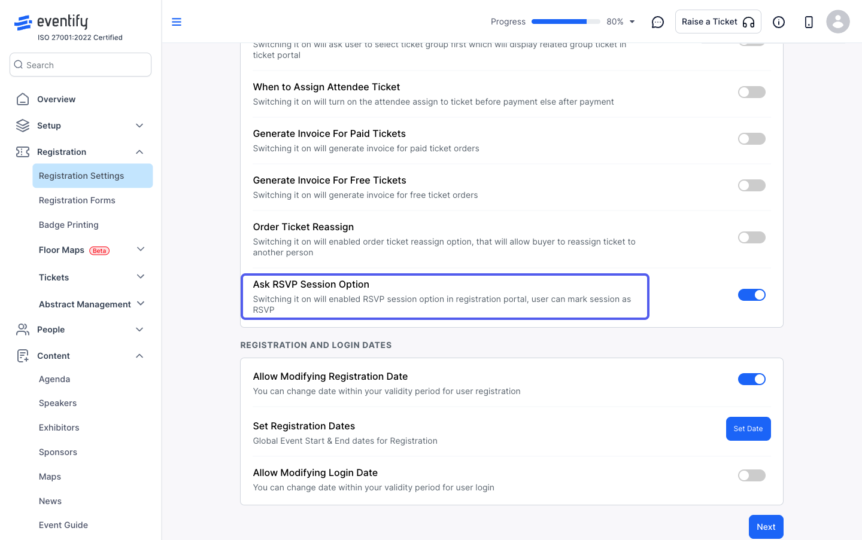Open the Sponsors page
The image size is (862, 540).
(58, 452)
